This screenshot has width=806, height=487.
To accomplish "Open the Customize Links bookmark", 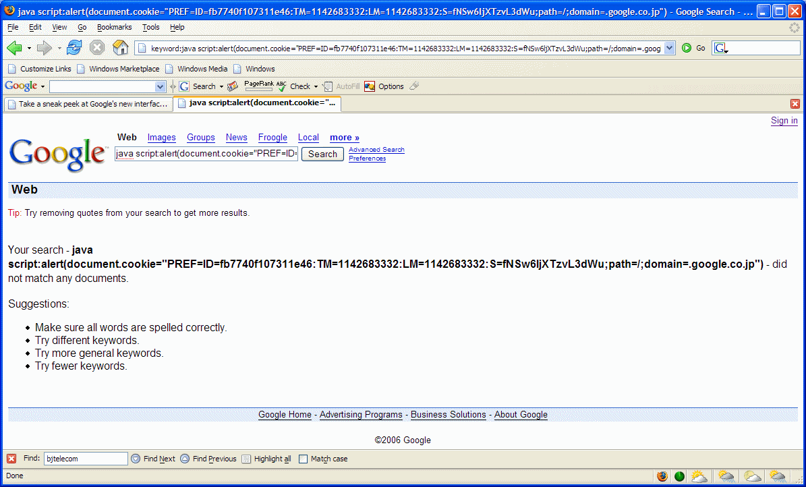I will tap(40, 69).
